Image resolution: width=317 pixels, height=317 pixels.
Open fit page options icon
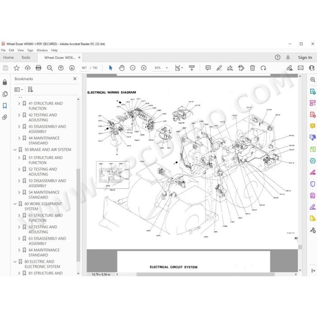pos(179,68)
